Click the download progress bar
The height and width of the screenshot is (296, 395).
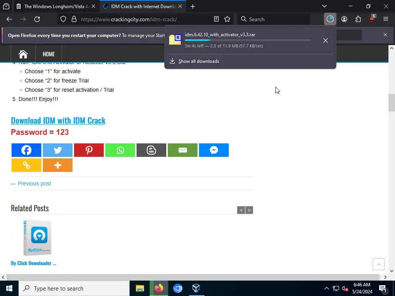pos(248,40)
